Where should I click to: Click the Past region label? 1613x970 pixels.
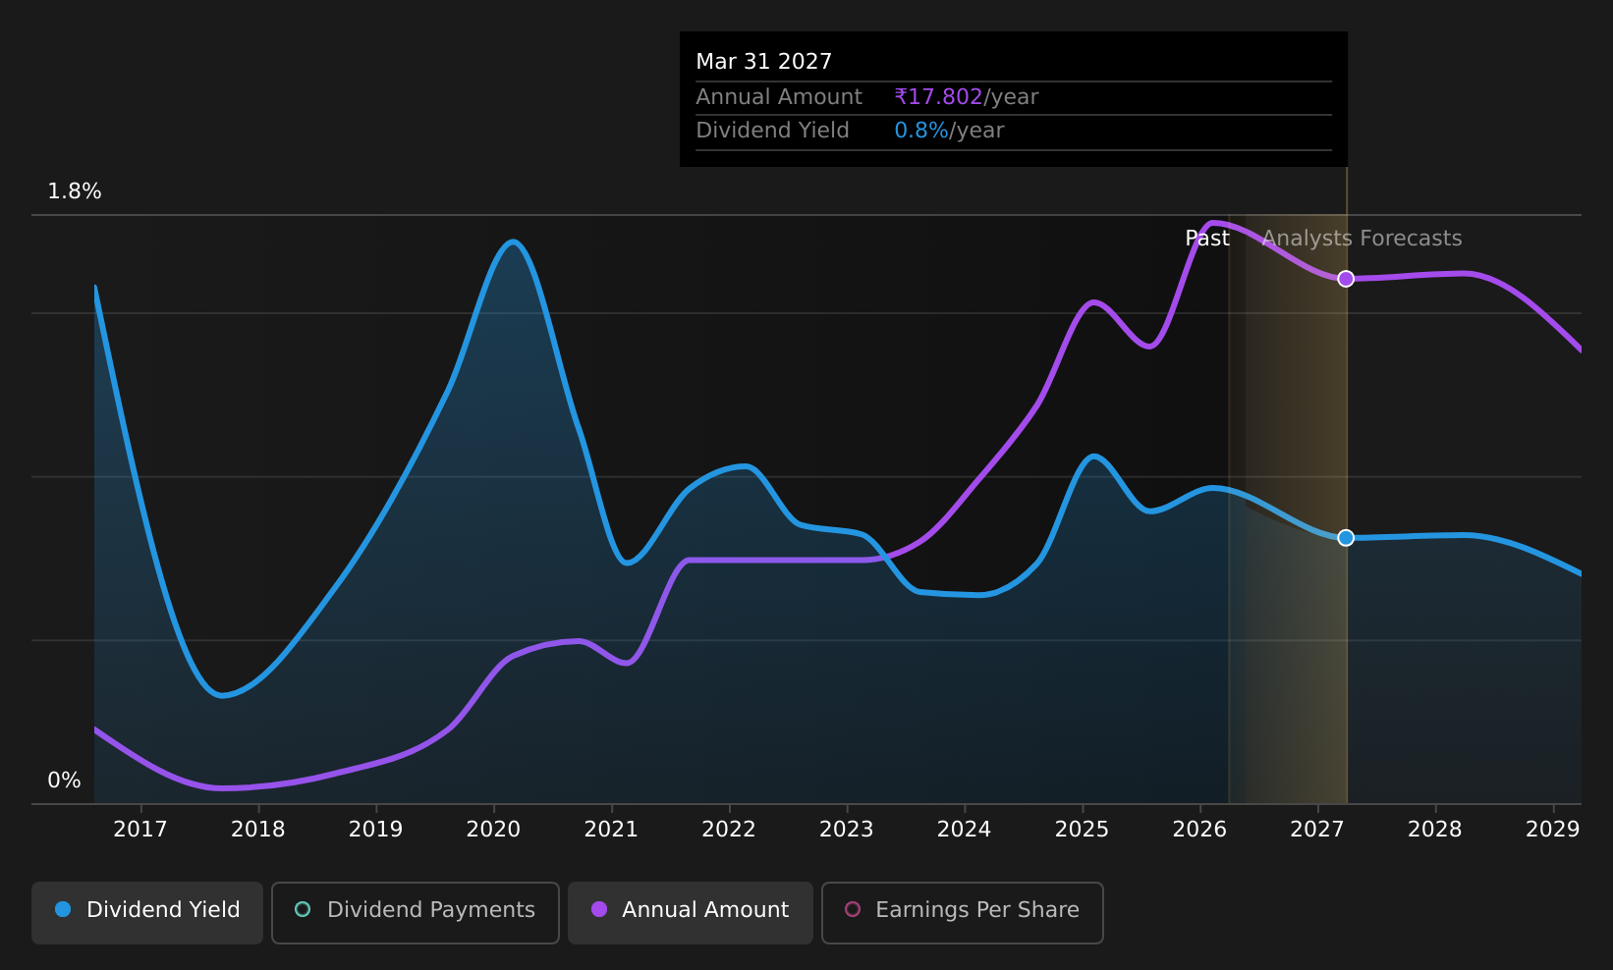(x=1207, y=239)
